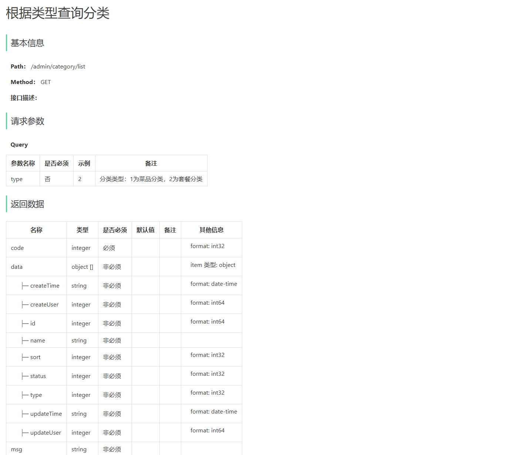Click the 示例 column header in Query table
This screenshot has width=520, height=455.
[x=84, y=163]
